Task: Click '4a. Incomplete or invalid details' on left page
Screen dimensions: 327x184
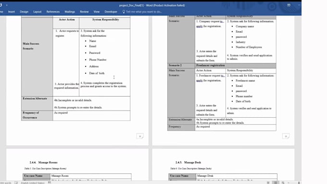Action: point(73,100)
